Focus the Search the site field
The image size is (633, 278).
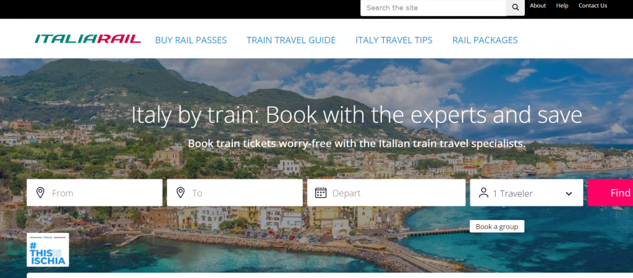pos(433,7)
